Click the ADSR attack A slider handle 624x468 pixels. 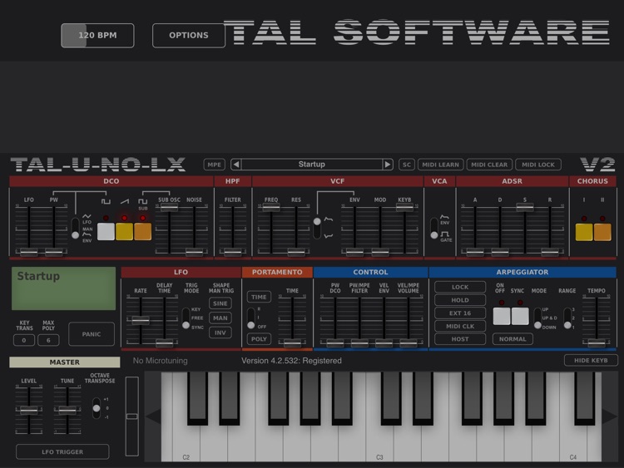[x=475, y=252]
